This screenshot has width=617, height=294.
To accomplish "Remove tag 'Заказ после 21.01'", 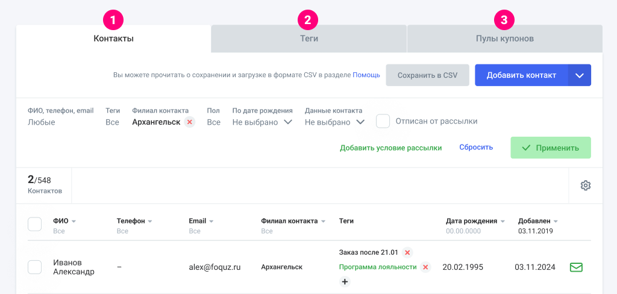I will click(x=407, y=252).
